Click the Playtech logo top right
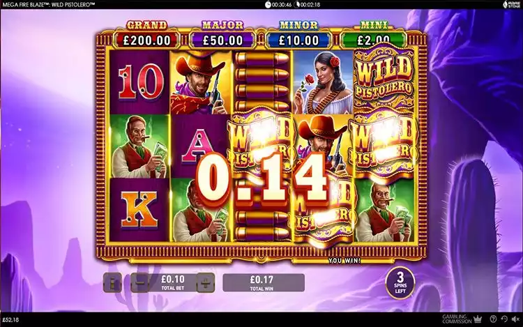This screenshot has width=523, height=327. (x=512, y=4)
